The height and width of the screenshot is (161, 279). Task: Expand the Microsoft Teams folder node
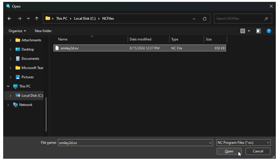[10, 68]
